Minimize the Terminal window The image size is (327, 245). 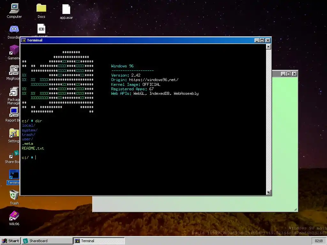257,41
